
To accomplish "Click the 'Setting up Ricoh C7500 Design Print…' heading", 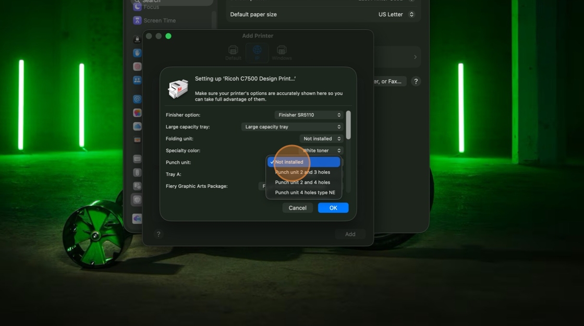I will [x=245, y=79].
